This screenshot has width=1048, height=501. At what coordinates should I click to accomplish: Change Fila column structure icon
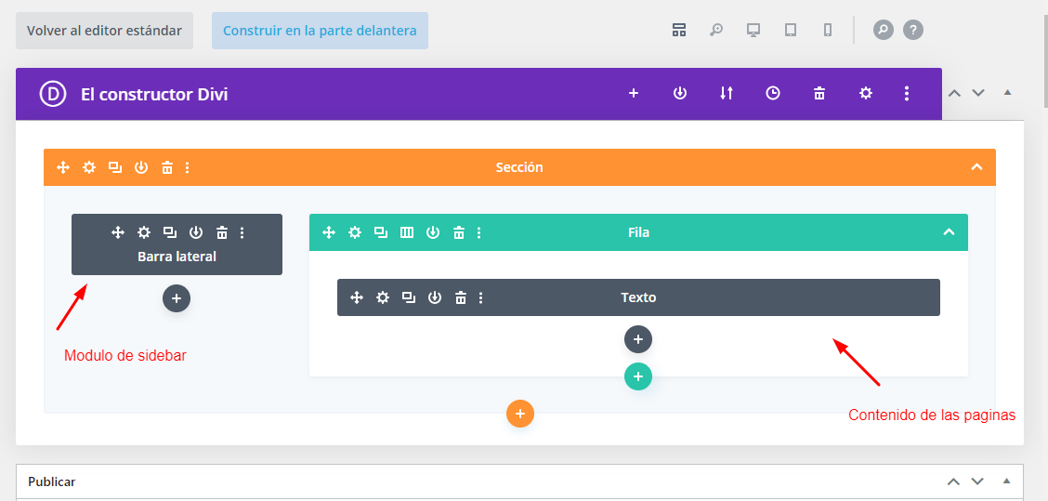406,232
